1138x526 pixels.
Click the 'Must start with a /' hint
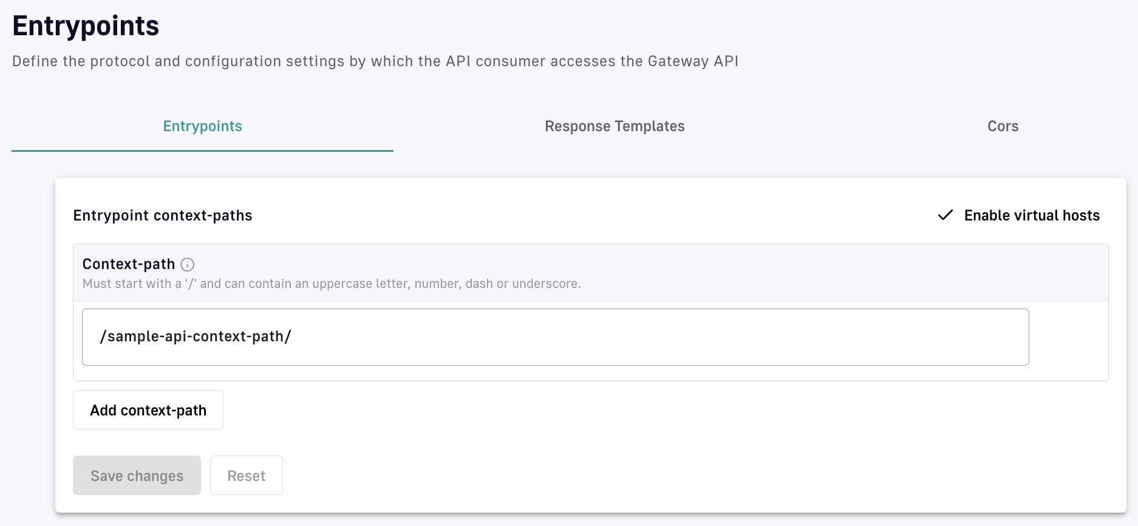click(x=331, y=284)
